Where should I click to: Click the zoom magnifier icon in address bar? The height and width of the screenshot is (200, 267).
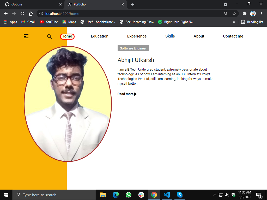(226, 14)
